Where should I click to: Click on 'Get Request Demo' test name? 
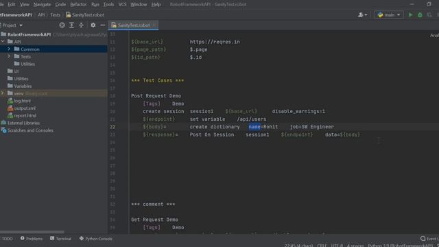click(x=154, y=220)
